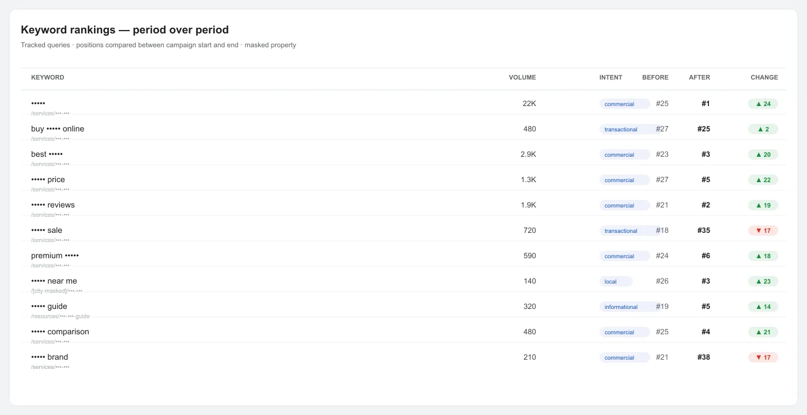Image resolution: width=807 pixels, height=415 pixels.
Task: Click the ▲ 19 change badge
Action: pyautogui.click(x=763, y=205)
